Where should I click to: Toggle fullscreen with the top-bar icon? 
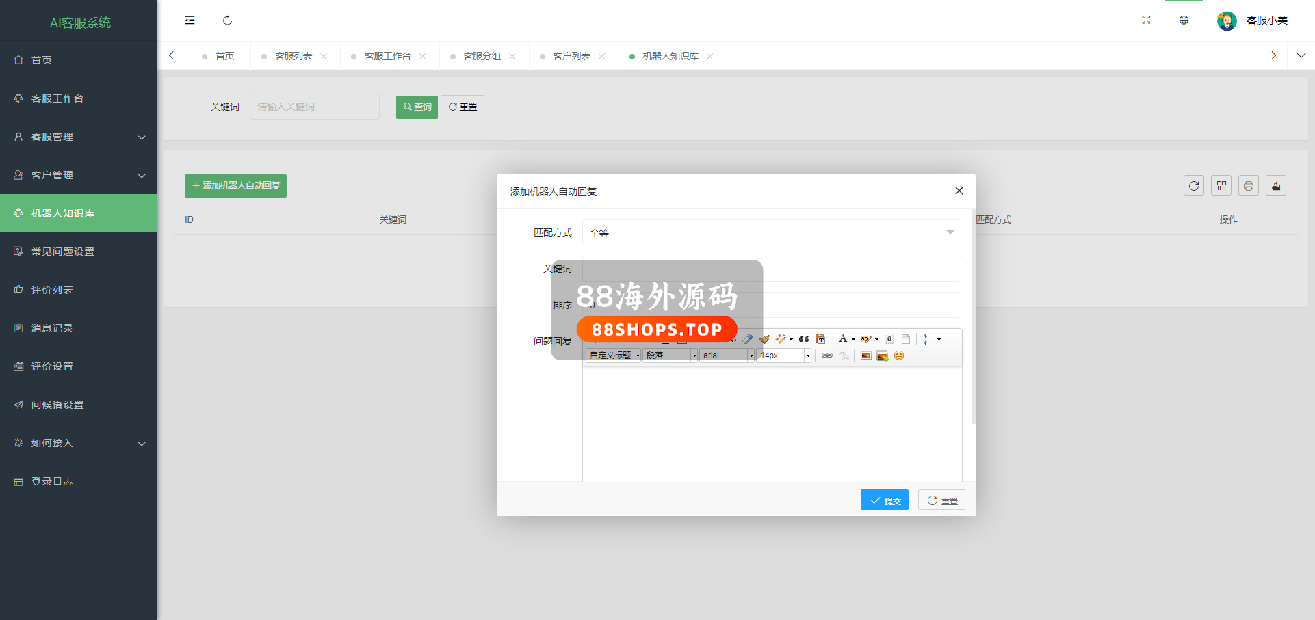(1146, 21)
